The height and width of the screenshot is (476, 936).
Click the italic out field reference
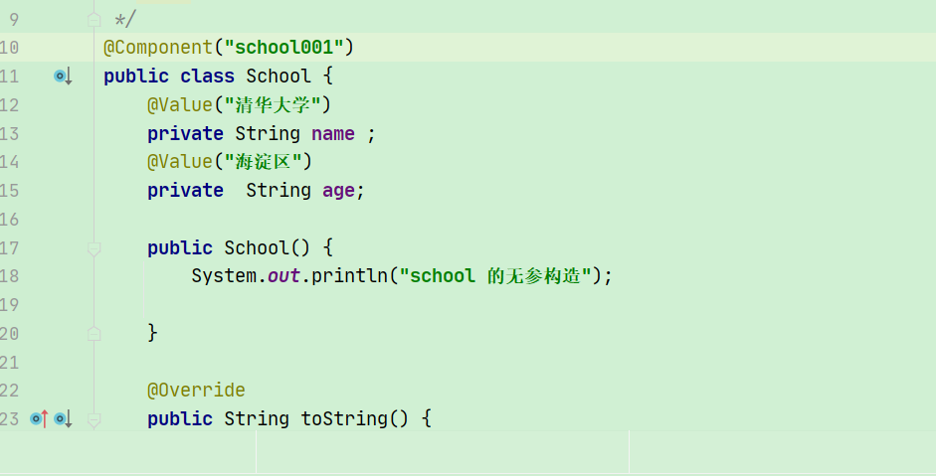[283, 276]
